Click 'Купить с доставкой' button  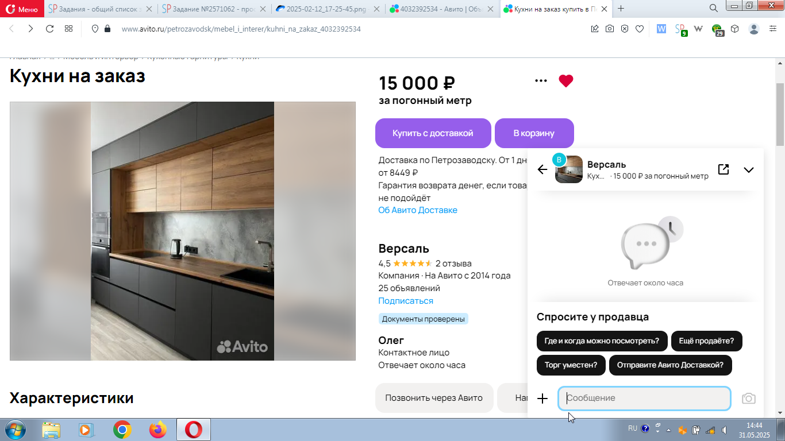click(433, 133)
